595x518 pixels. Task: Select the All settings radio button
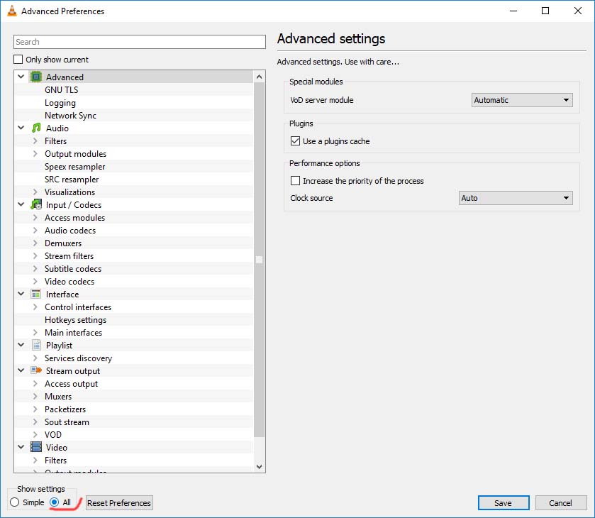55,502
